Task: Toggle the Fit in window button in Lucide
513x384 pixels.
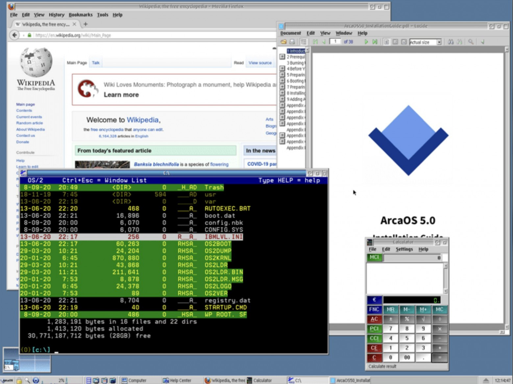Action: (395, 42)
